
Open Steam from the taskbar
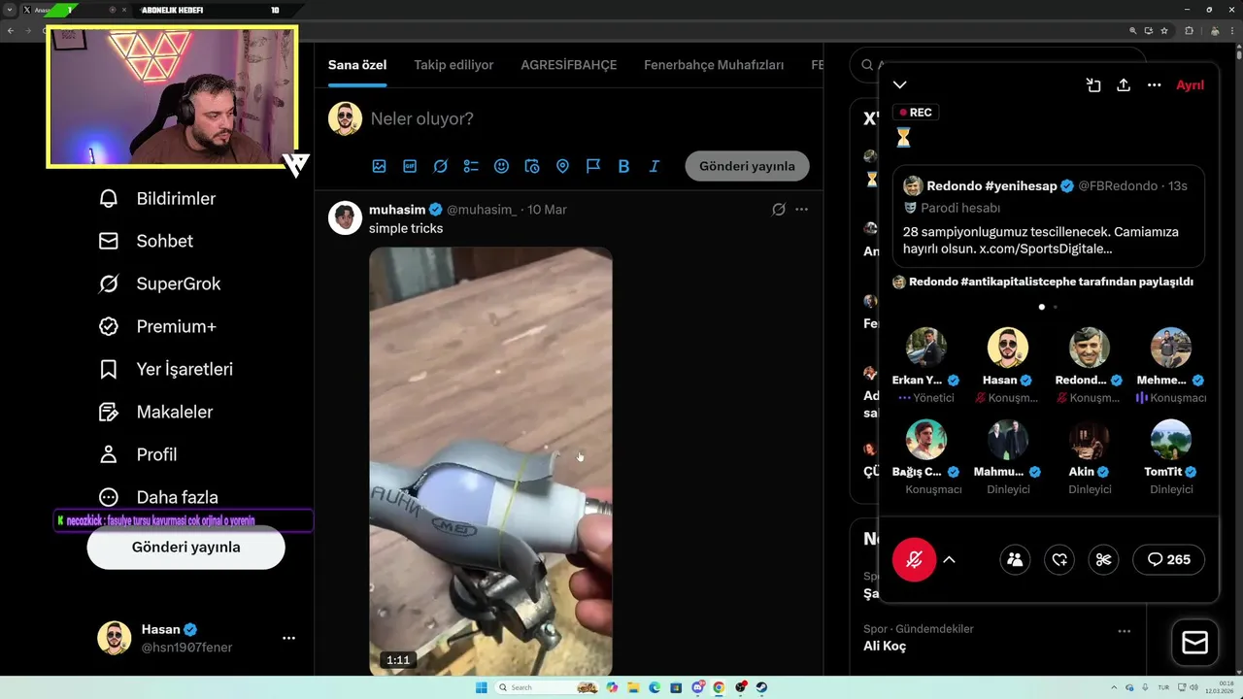click(761, 687)
